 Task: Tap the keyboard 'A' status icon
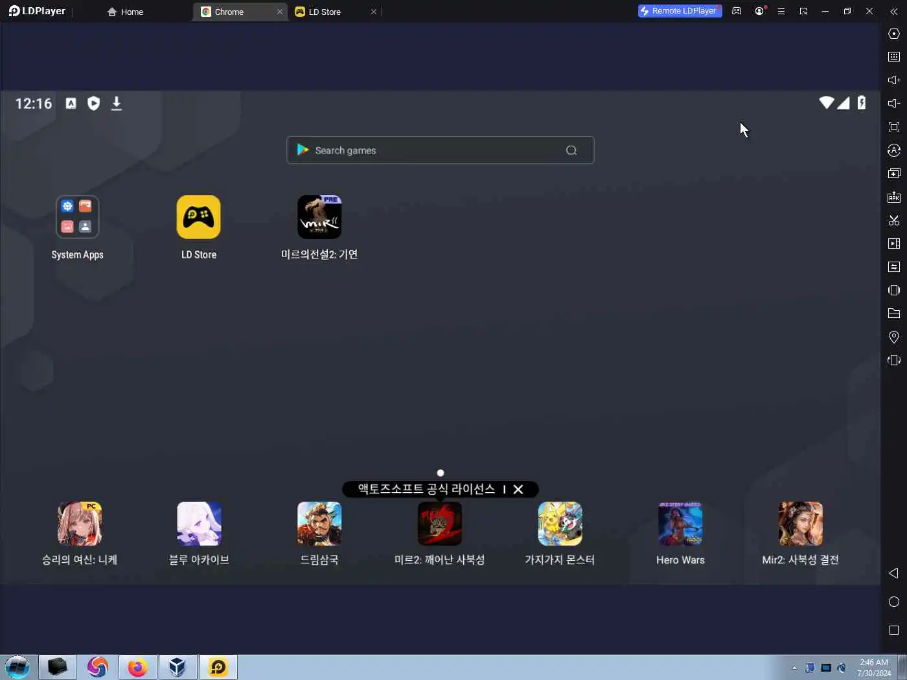[71, 104]
